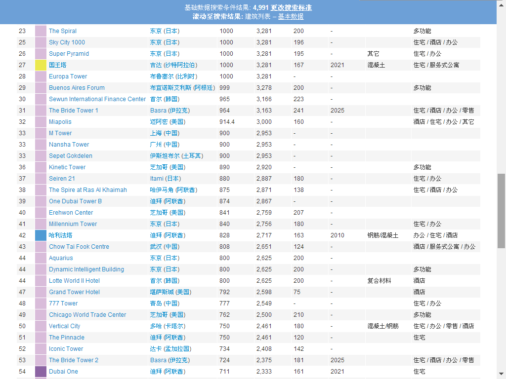506x379 pixels.
Task: Open Super Pyramid building link
Action: pyautogui.click(x=69, y=53)
